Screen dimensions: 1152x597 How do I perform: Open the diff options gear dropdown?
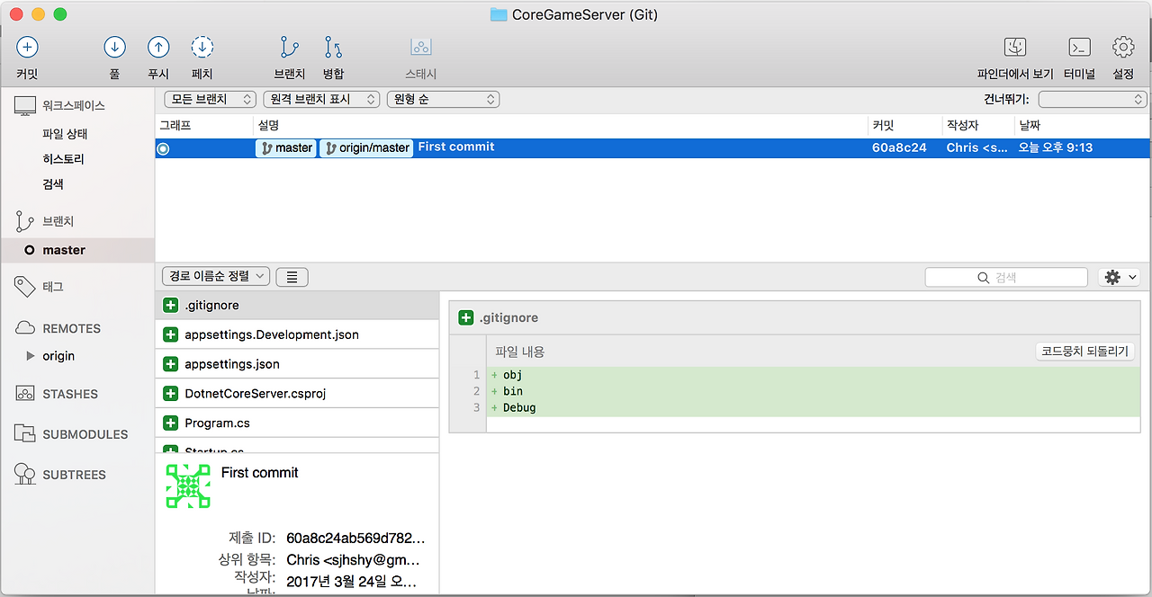click(x=1120, y=278)
